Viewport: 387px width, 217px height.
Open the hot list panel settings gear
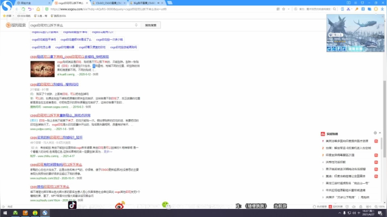375,133
